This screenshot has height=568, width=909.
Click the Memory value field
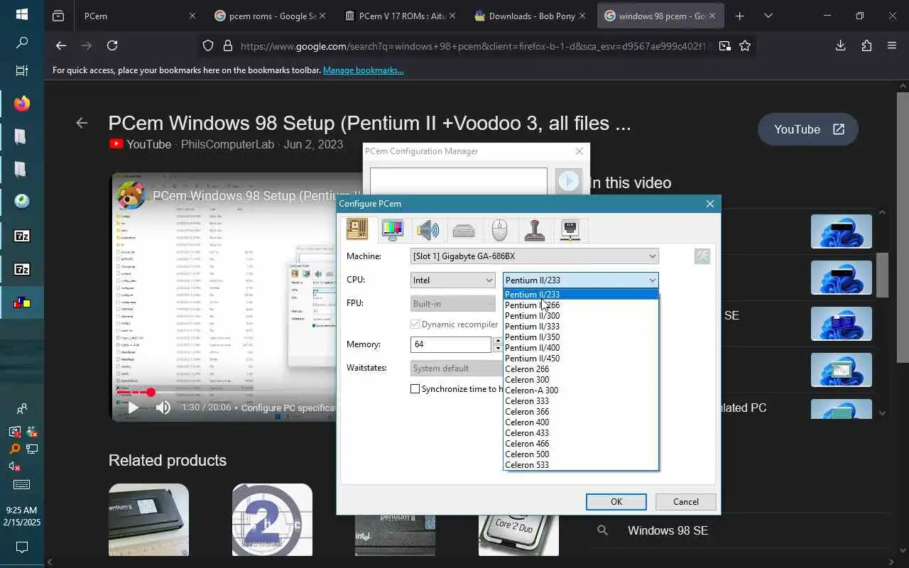[x=451, y=344]
